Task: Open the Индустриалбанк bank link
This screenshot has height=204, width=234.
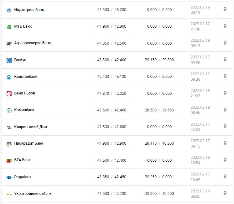Action: click(29, 10)
